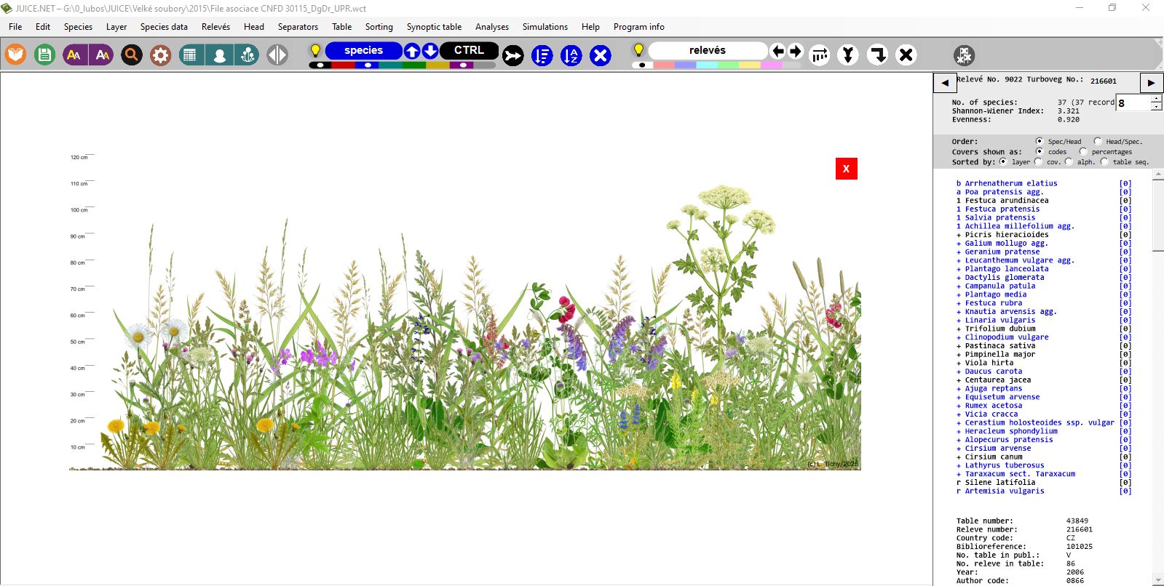Show covers as codes
The width and height of the screenshot is (1164, 586).
pyautogui.click(x=1040, y=151)
